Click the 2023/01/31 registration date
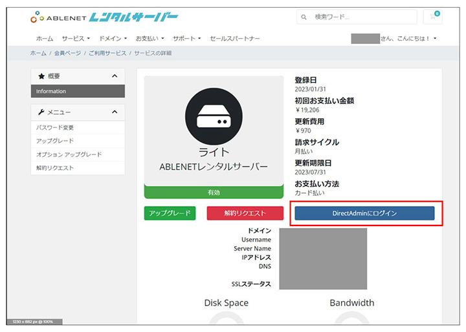This screenshot has width=466, height=332. [310, 89]
